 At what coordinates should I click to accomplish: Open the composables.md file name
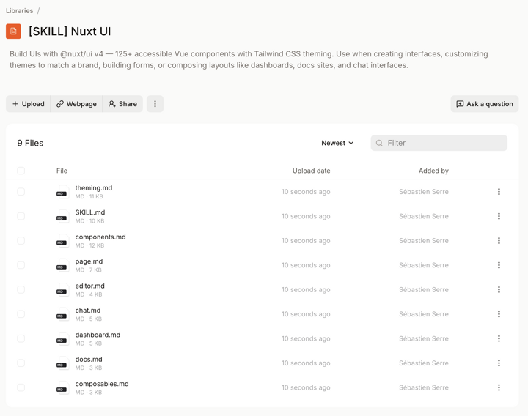pyautogui.click(x=102, y=384)
